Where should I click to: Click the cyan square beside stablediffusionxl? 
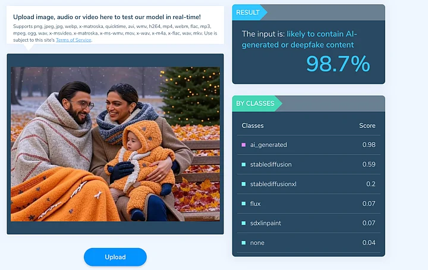(244, 184)
